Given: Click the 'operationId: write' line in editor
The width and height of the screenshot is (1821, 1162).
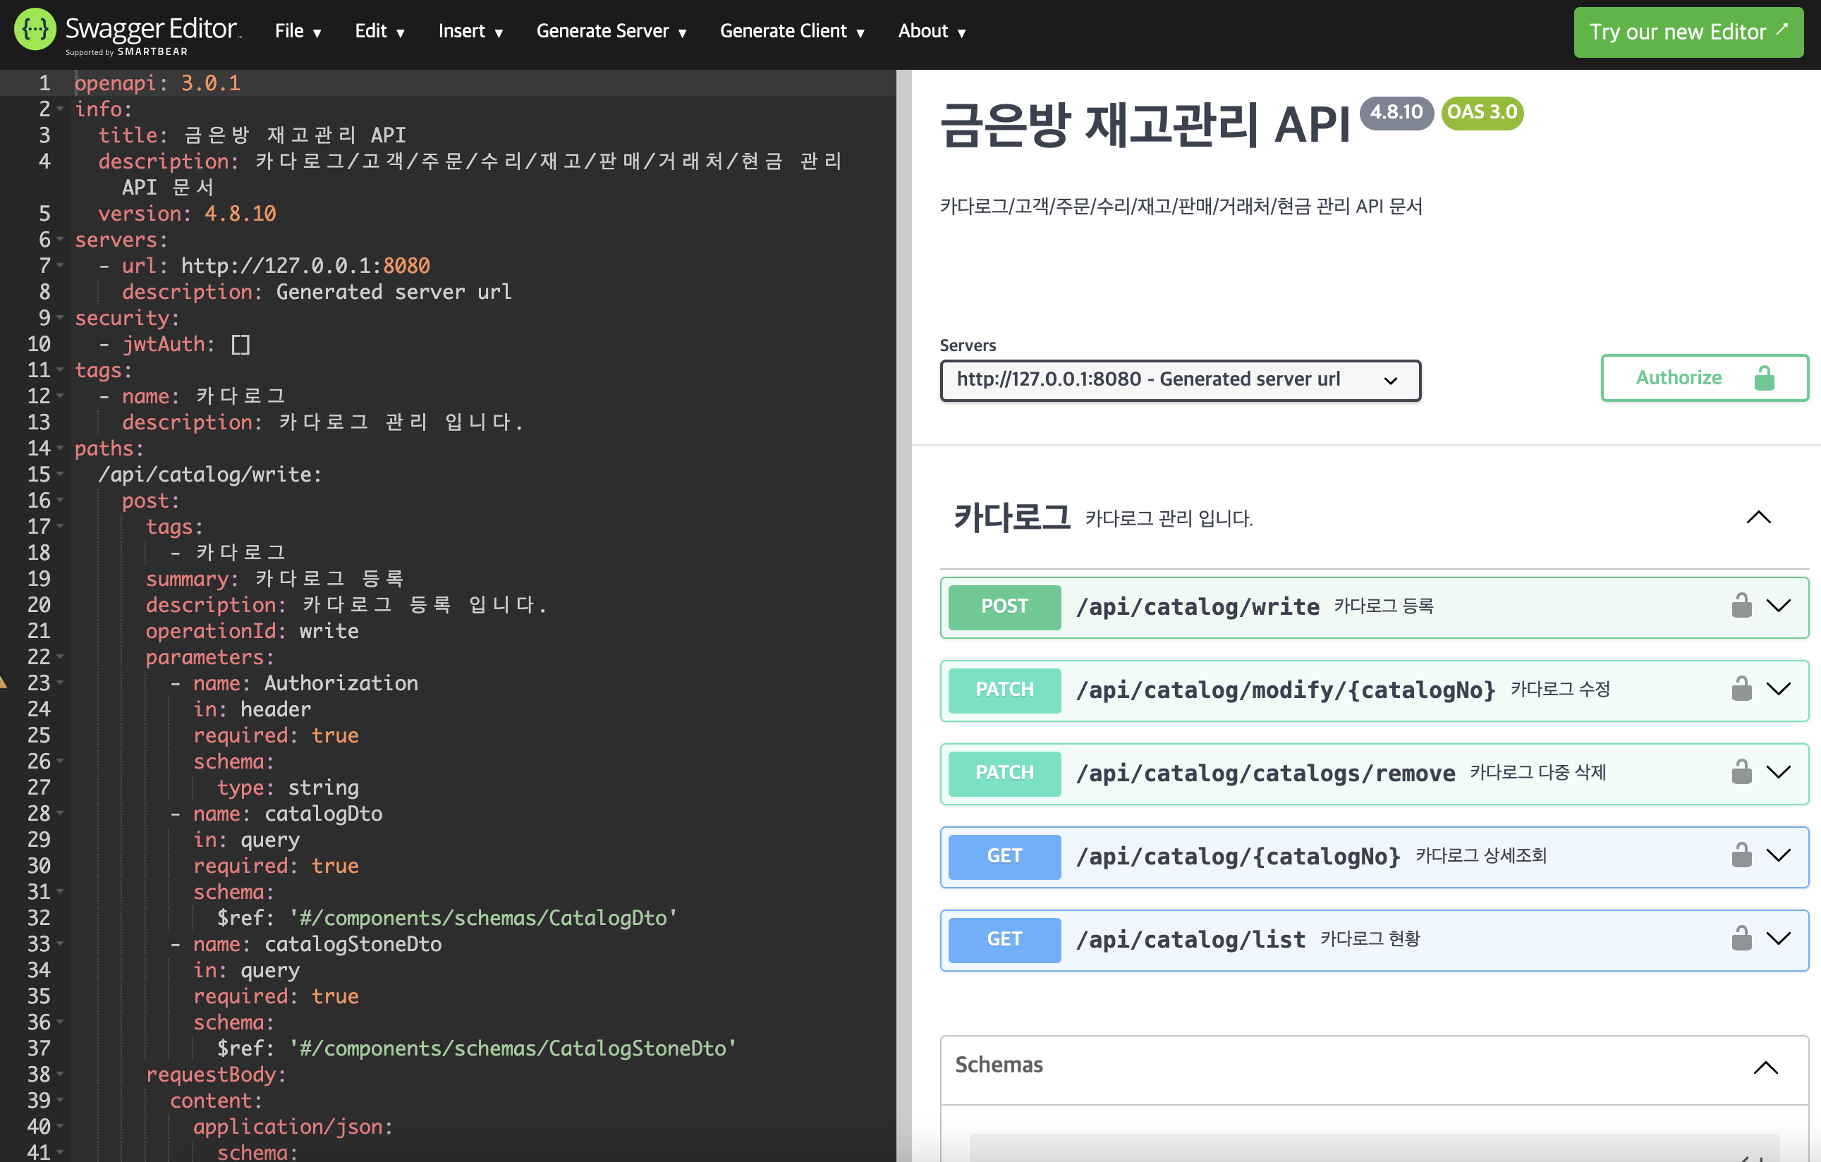Looking at the screenshot, I should click(252, 631).
